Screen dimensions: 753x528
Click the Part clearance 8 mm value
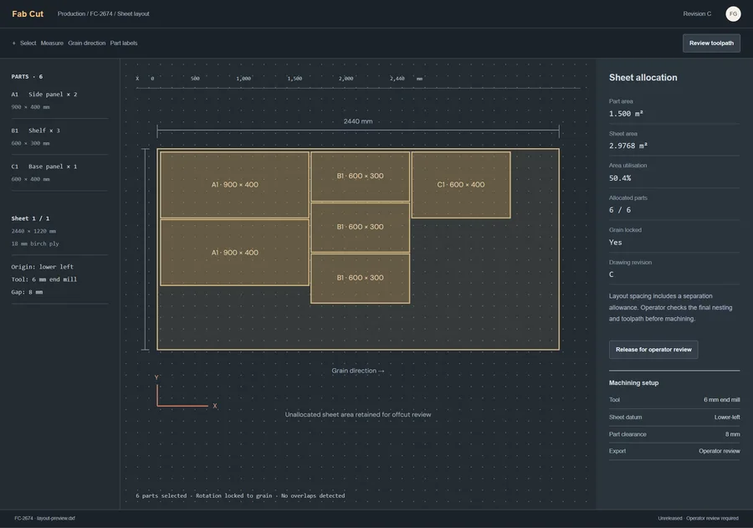732,434
